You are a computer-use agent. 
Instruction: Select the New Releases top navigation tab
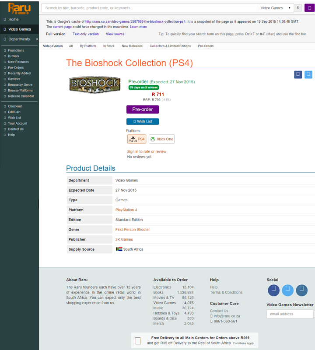[132, 46]
